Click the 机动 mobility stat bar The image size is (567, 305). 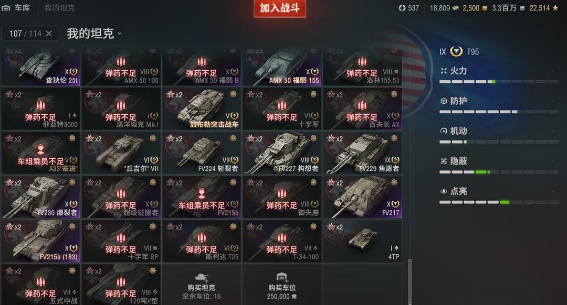click(499, 142)
